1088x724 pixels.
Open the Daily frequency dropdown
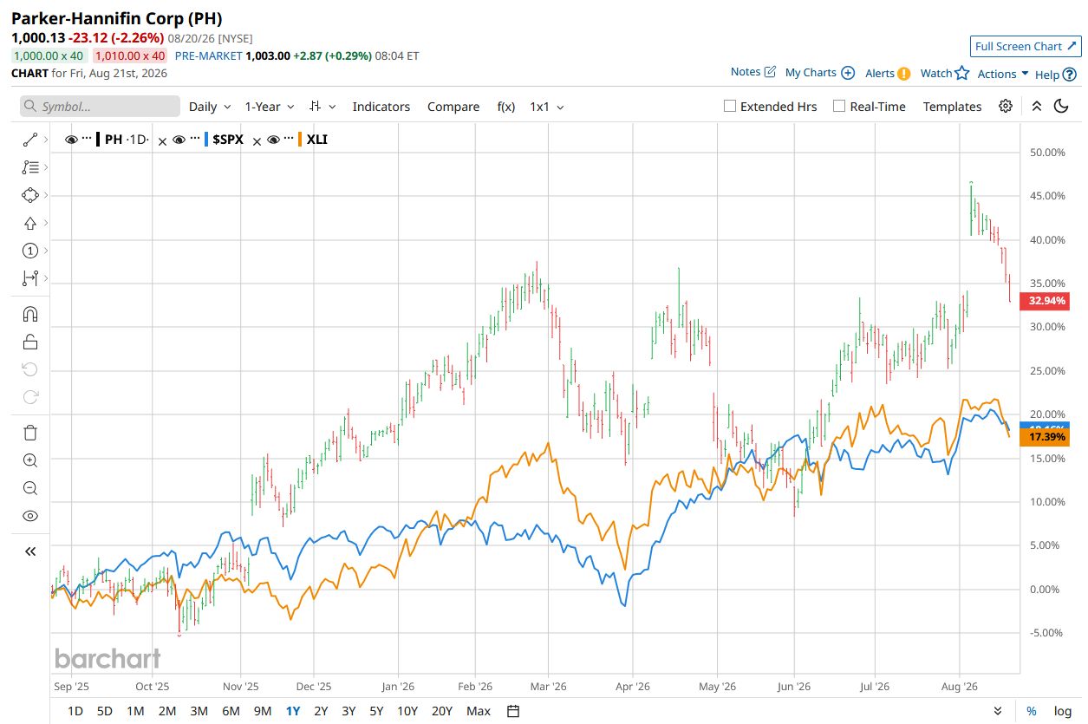click(210, 107)
